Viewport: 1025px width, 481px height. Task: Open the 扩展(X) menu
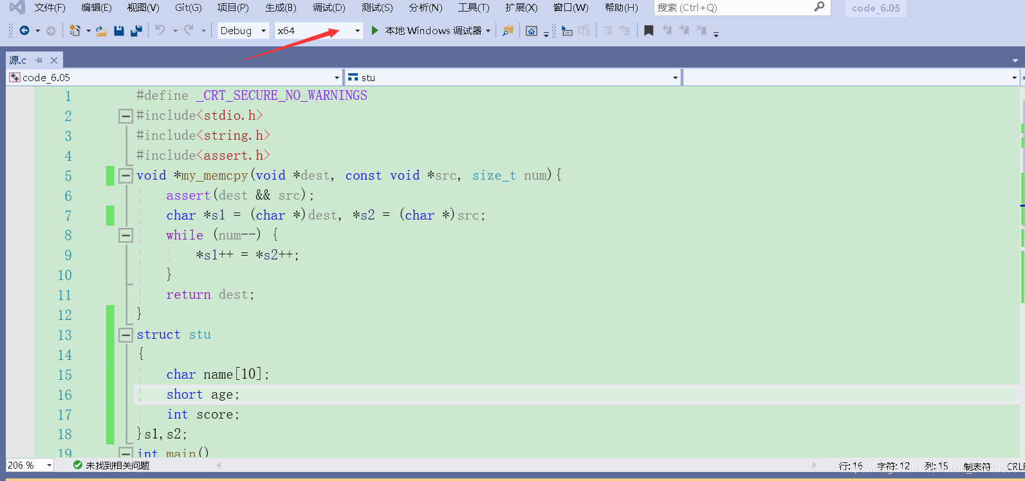click(x=521, y=8)
